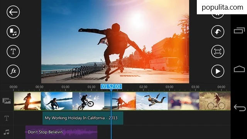Select the wave surfer clip

click(57, 101)
